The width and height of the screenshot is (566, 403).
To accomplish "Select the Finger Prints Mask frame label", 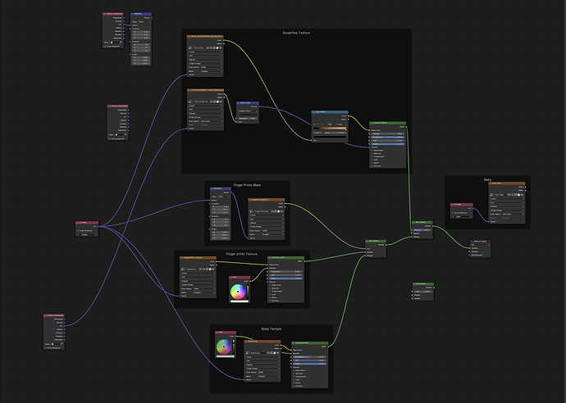I will (247, 185).
